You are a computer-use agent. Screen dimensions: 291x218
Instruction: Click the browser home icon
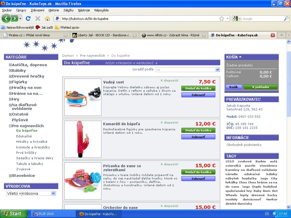coord(47,19)
